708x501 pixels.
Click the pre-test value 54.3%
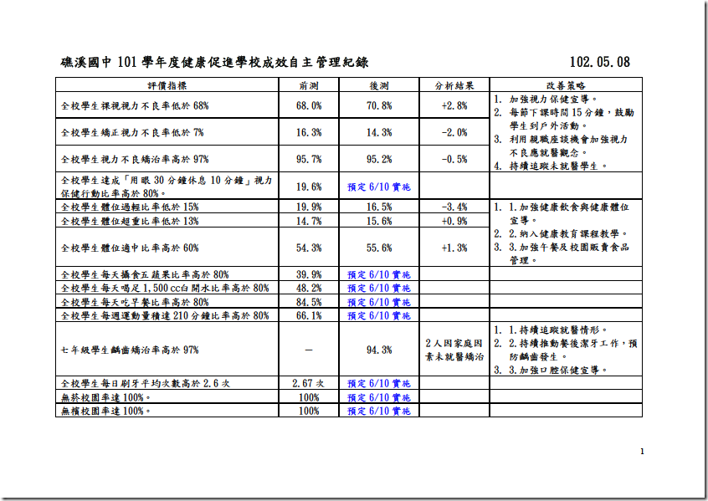pos(309,248)
